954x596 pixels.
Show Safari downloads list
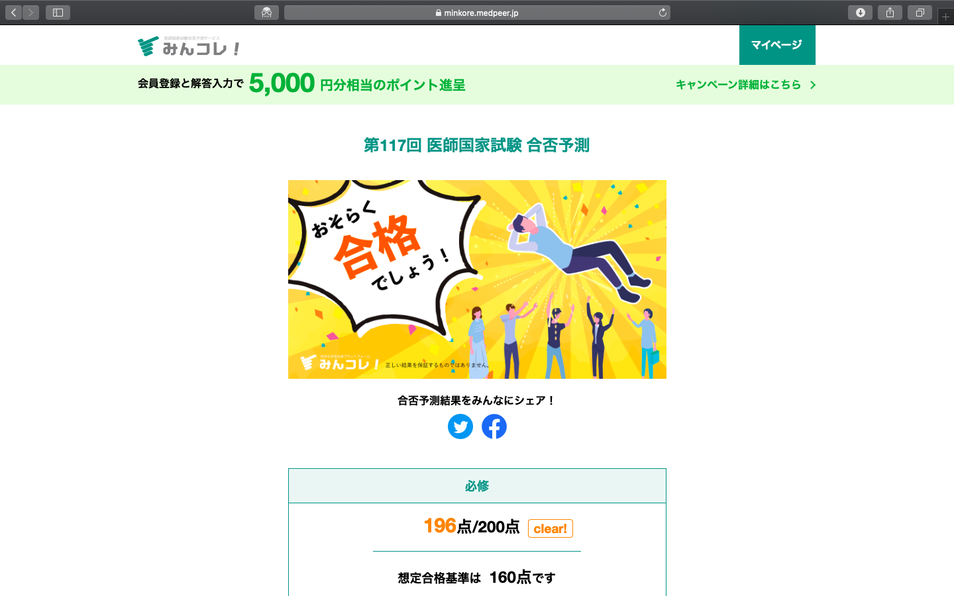(860, 13)
